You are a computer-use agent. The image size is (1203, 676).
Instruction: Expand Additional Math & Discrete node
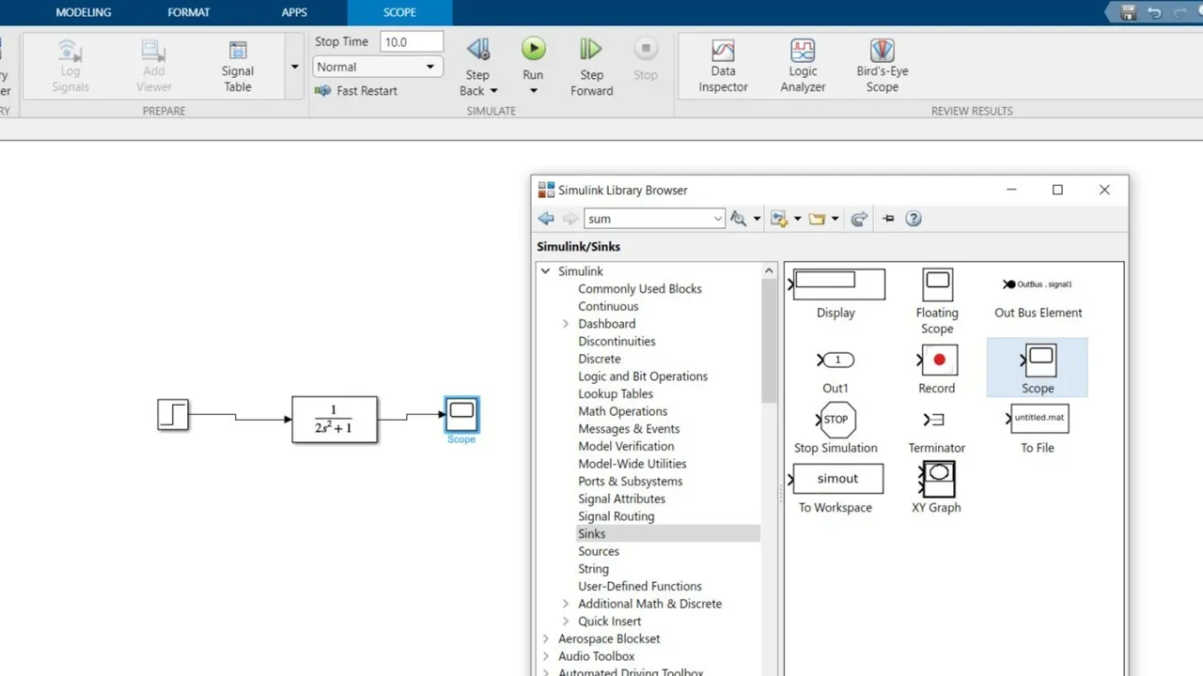566,604
